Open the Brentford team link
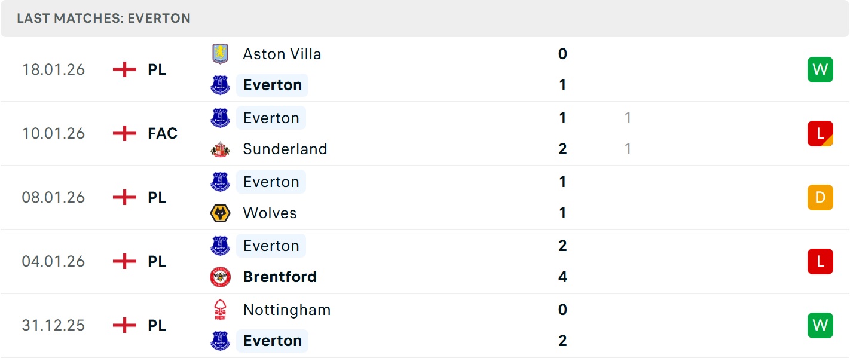This screenshot has width=850, height=358. [x=280, y=277]
